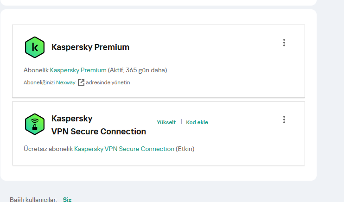Click the Aboneliğinizi text before Nexway
Screen dimensions: 344x202
click(x=39, y=82)
